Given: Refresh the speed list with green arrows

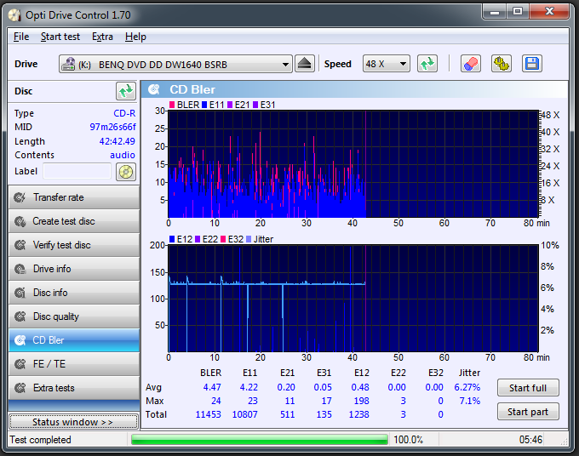Looking at the screenshot, I should click(x=427, y=64).
